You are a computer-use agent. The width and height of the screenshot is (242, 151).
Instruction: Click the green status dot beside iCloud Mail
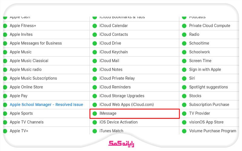point(95,61)
